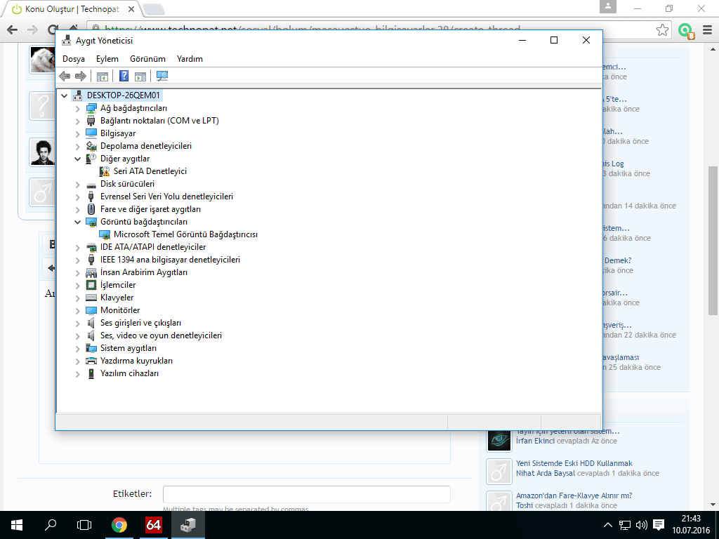Screen dimensions: 719x539
Task: Click the Evrensel Seri Veri Yolu USB icon
Action: pos(91,197)
